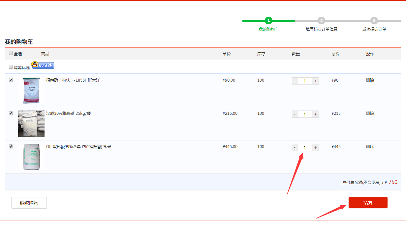Uncheck the 汉威30%甜菜碱 item checkbox
Image resolution: width=406 pixels, height=226 pixels.
(x=11, y=113)
